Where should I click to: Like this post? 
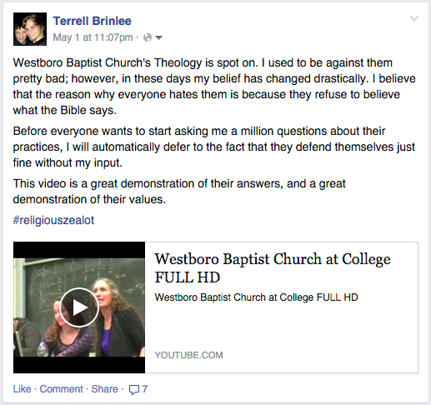coord(22,389)
